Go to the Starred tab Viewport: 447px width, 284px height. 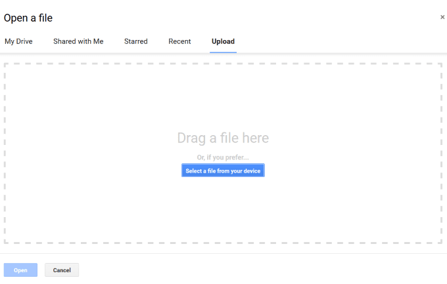(x=136, y=41)
